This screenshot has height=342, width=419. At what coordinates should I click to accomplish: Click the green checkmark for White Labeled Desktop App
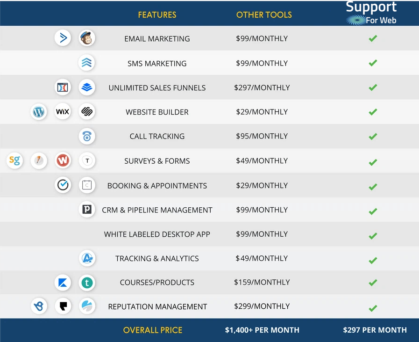(373, 236)
